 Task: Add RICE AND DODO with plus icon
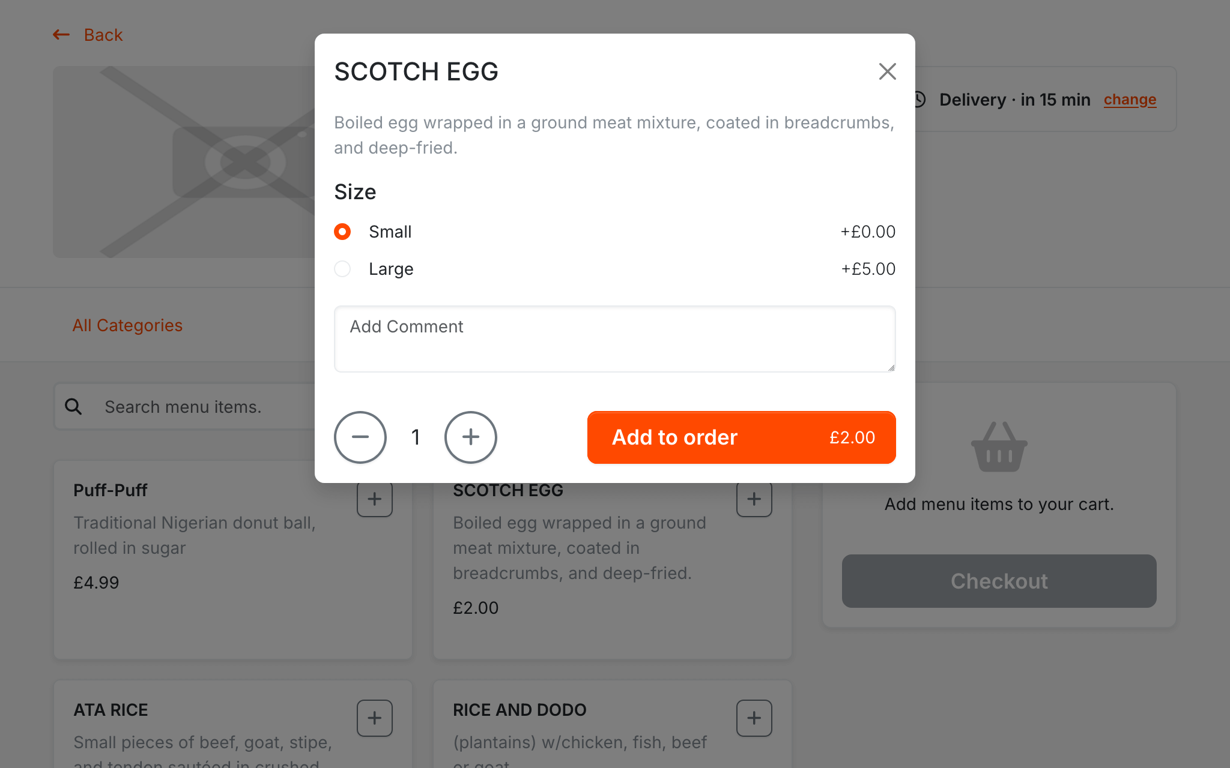coord(754,718)
